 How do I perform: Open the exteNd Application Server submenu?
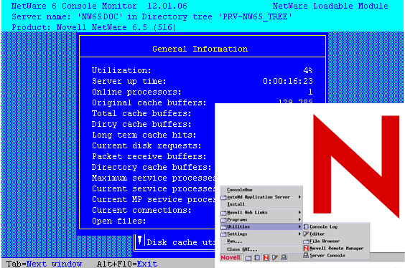coord(261,197)
